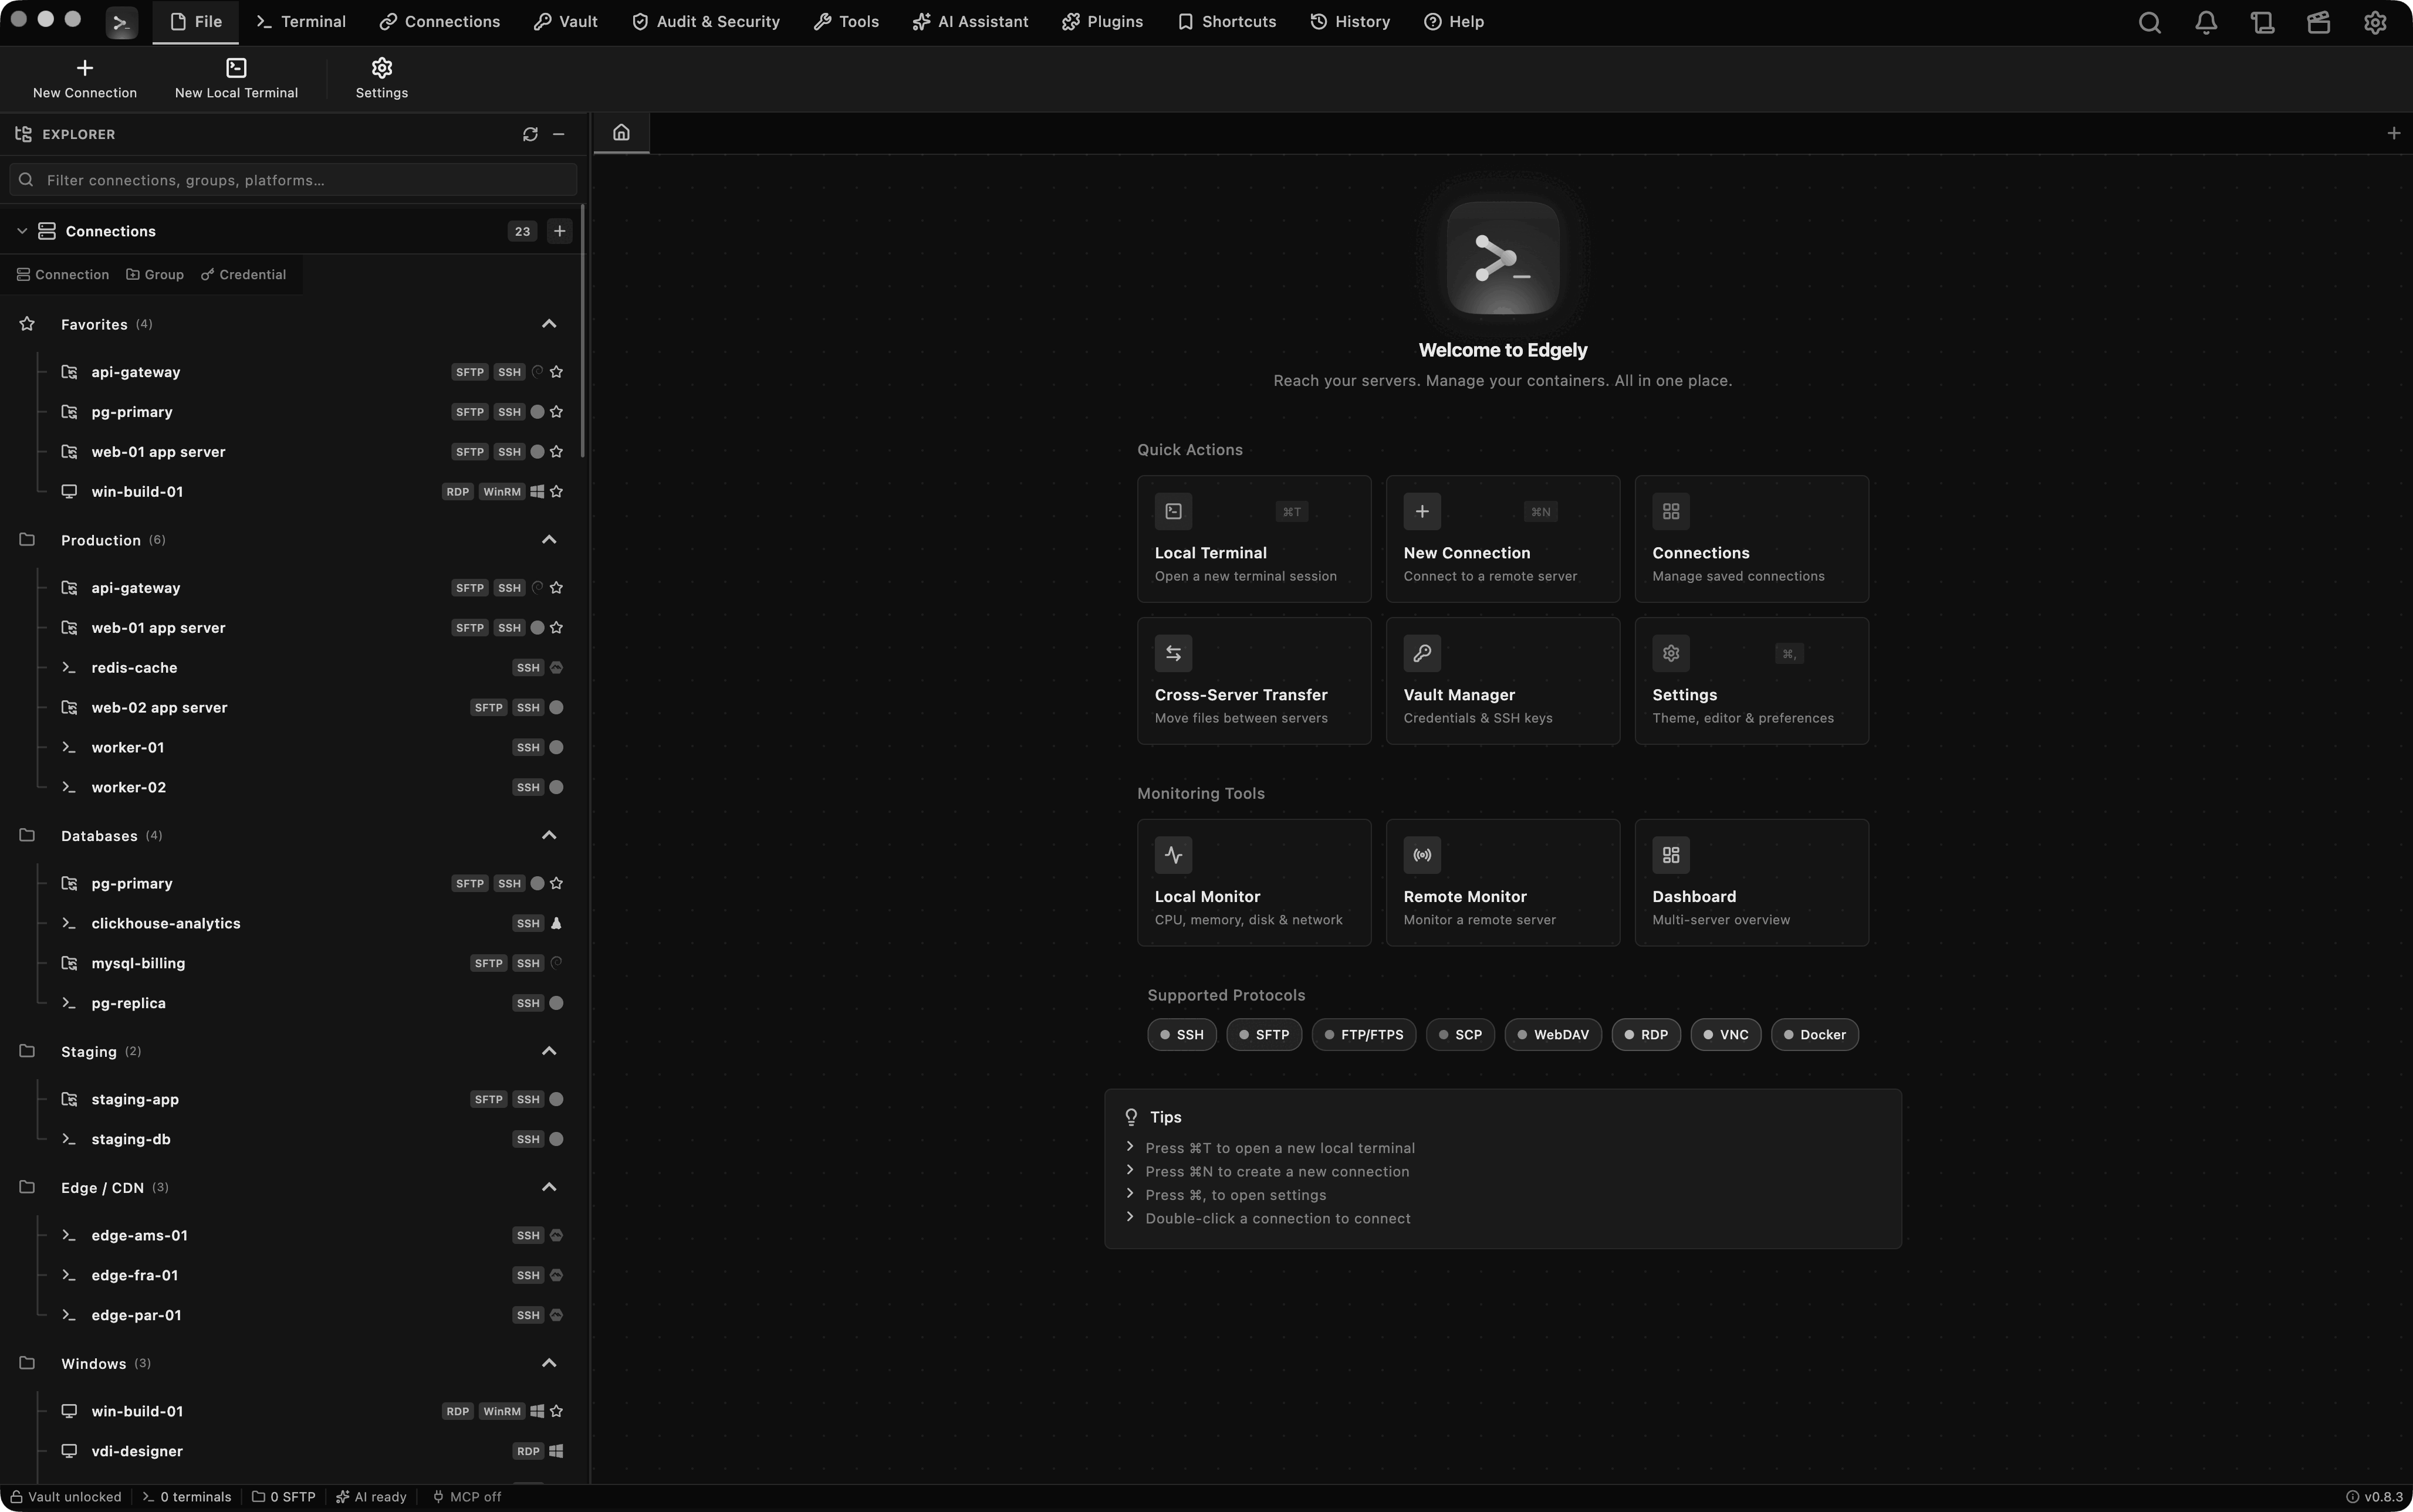Open the Local Monitor card
The height and width of the screenshot is (1512, 2413).
point(1253,883)
